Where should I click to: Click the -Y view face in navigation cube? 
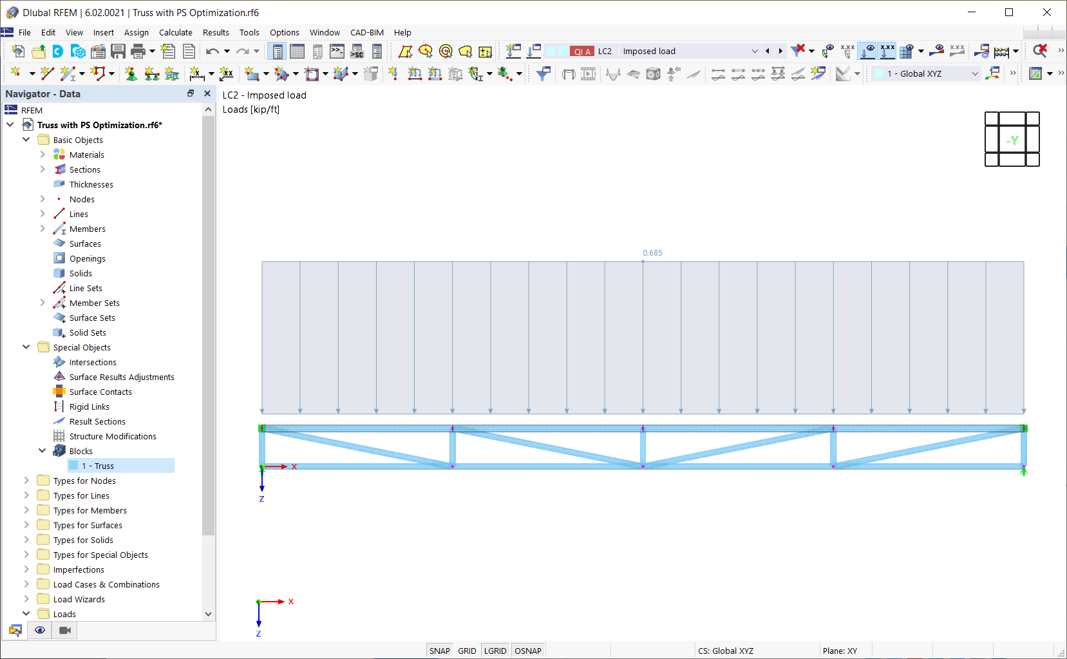click(1011, 140)
